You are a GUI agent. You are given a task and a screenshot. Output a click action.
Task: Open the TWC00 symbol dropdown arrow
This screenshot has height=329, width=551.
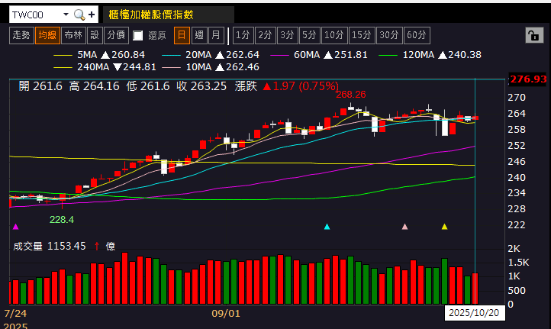[66, 15]
